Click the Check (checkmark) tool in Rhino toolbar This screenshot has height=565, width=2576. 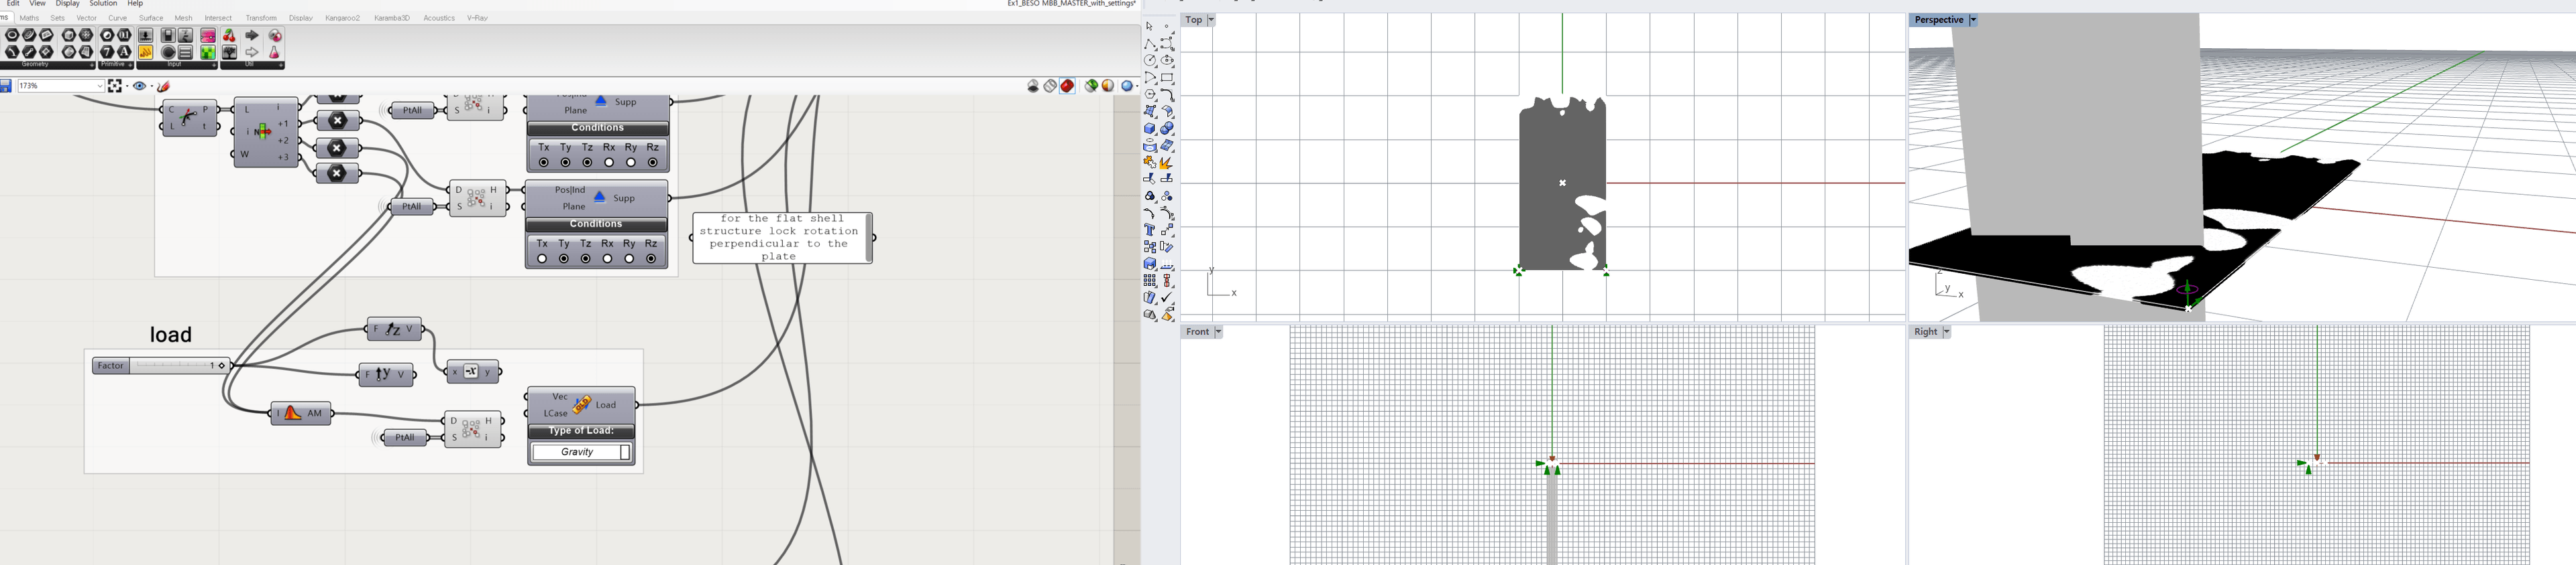click(x=1167, y=297)
